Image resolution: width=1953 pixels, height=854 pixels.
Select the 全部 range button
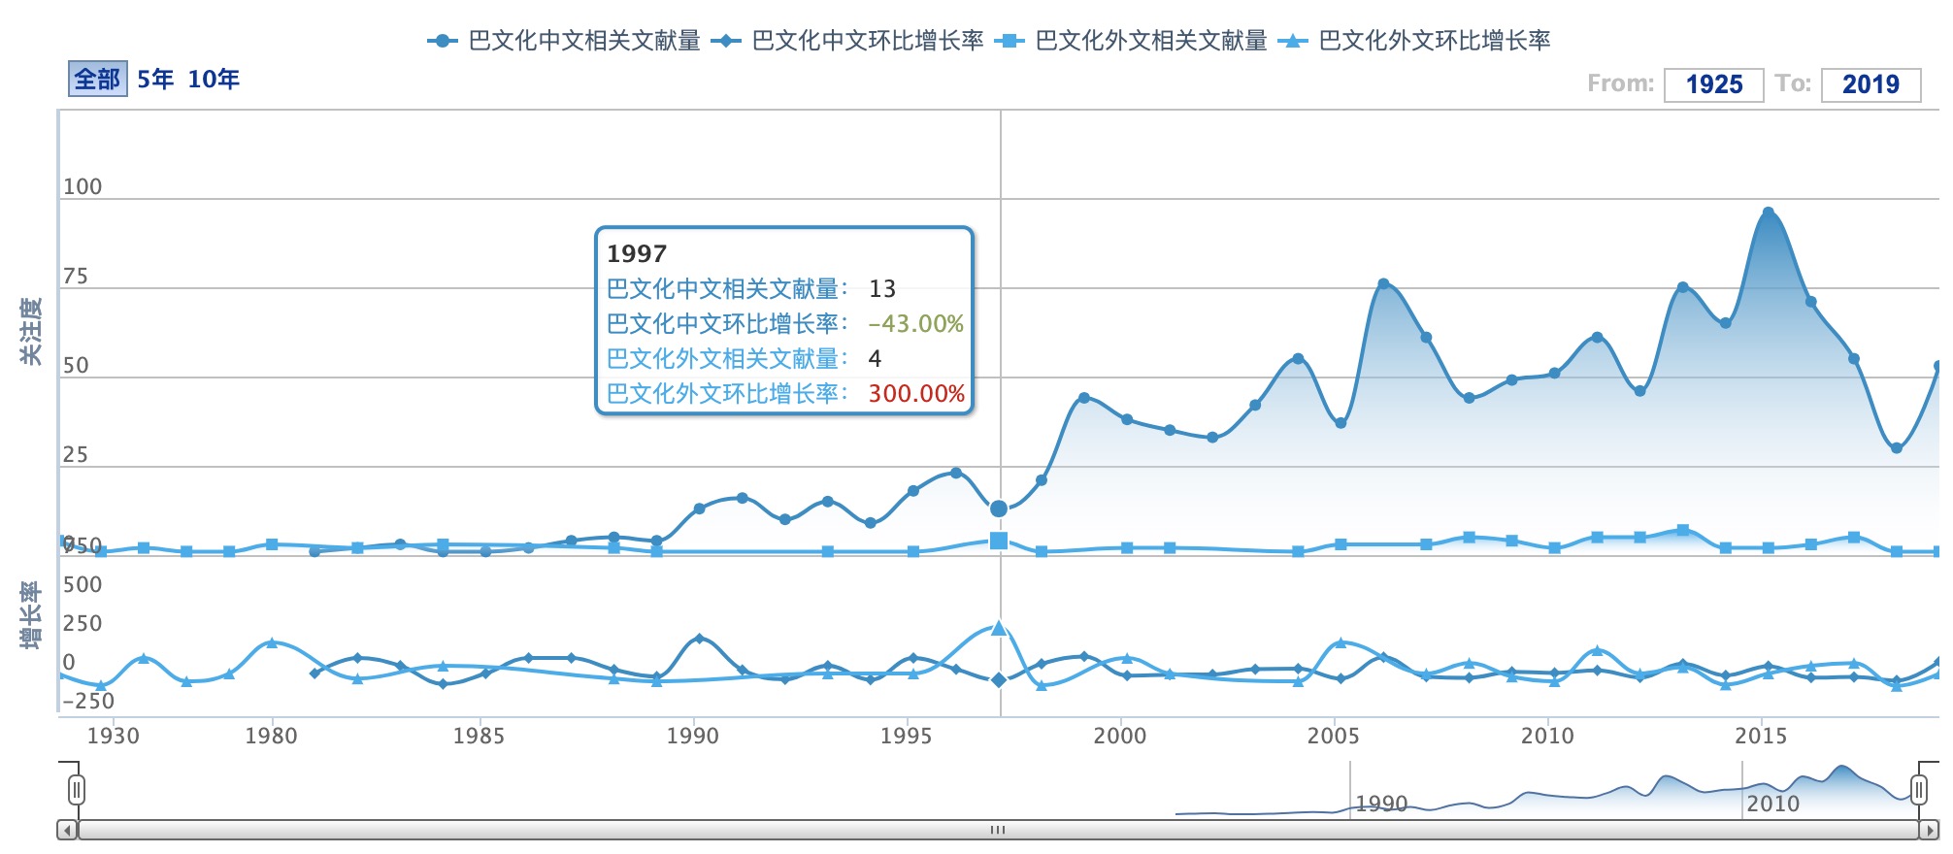97,80
